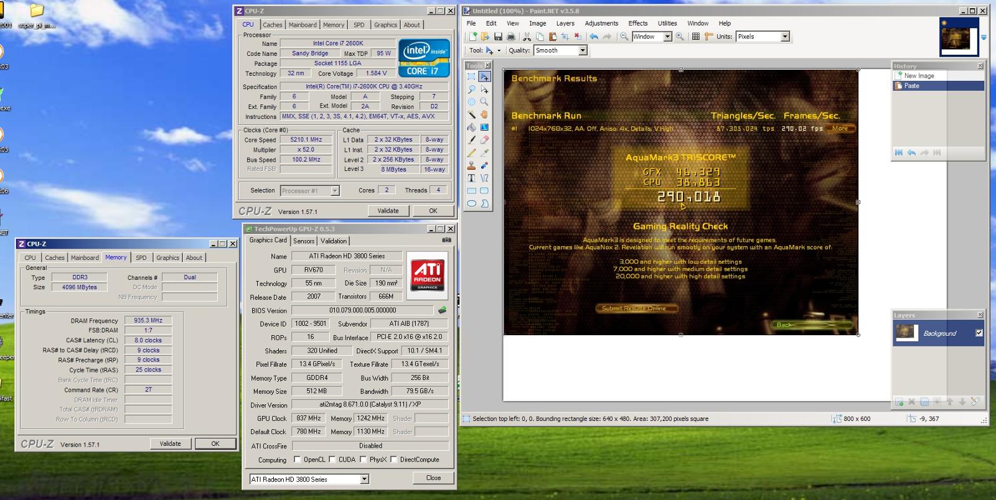Select the Pan hand tool
The width and height of the screenshot is (996, 500).
pyautogui.click(x=484, y=115)
